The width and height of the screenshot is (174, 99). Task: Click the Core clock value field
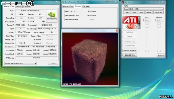pos(147,20)
